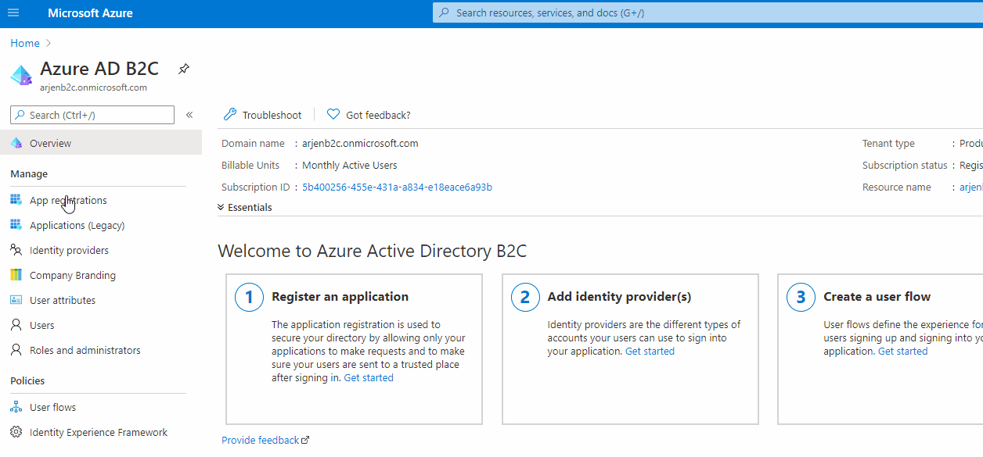Screen dimensions: 983x457
Task: Click the Company Branding icon
Action: click(16, 275)
